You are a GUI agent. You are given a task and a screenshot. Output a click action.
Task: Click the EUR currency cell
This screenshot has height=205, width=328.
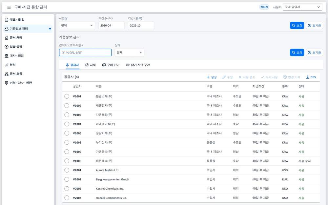pyautogui.click(x=285, y=179)
